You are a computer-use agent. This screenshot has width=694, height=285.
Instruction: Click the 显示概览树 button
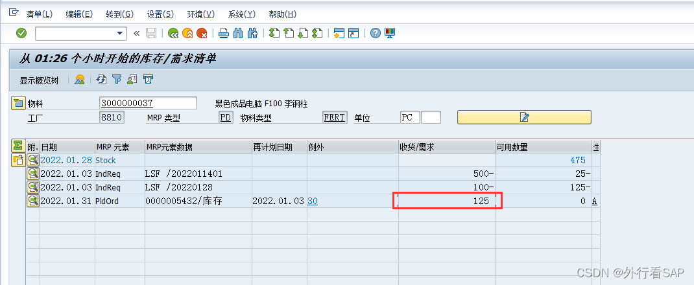tap(39, 80)
